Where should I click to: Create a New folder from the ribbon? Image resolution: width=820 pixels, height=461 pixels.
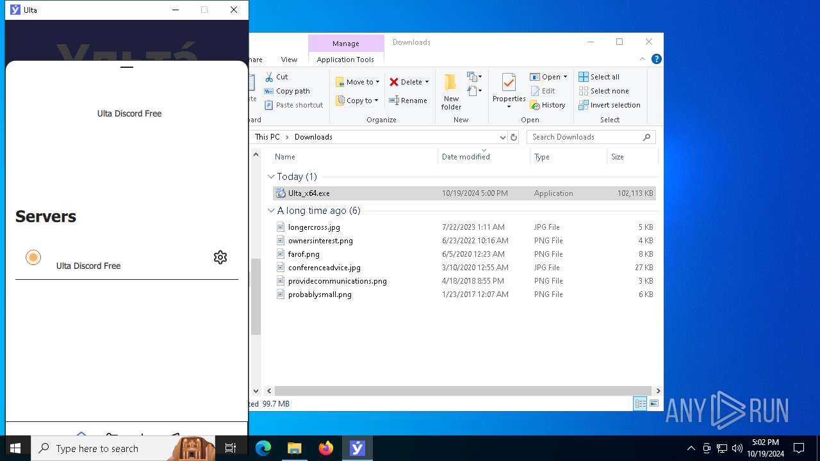pyautogui.click(x=451, y=92)
